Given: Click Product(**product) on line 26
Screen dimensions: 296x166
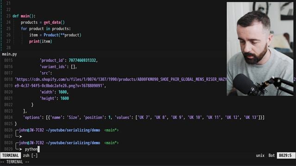Looking at the screenshot, I should pos(62,35).
